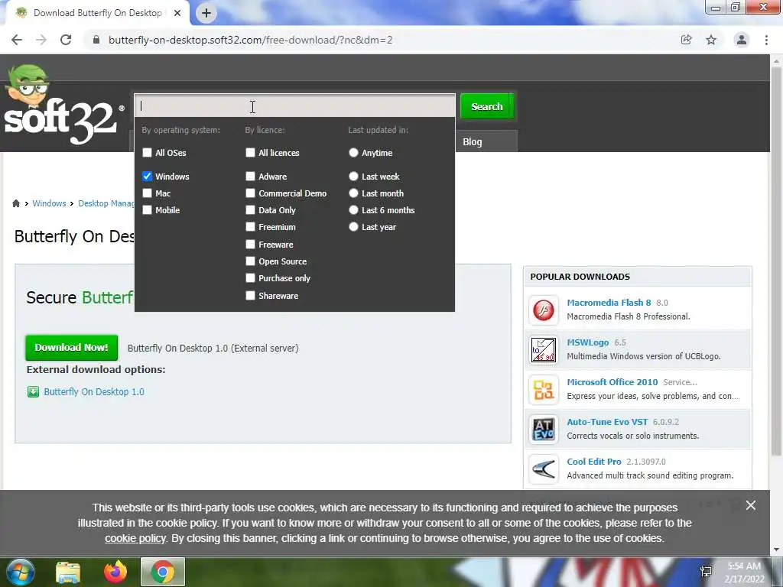Click the Chrome taskbar icon
This screenshot has height=587, width=783.
tap(163, 572)
